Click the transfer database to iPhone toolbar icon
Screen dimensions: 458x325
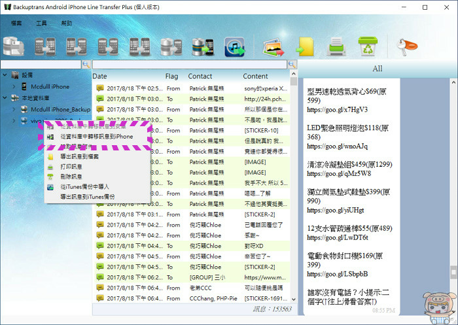pyautogui.click(x=203, y=46)
